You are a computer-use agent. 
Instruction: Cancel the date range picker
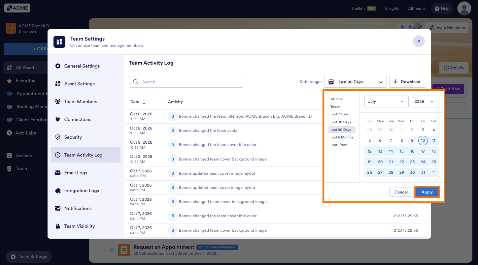pyautogui.click(x=401, y=192)
